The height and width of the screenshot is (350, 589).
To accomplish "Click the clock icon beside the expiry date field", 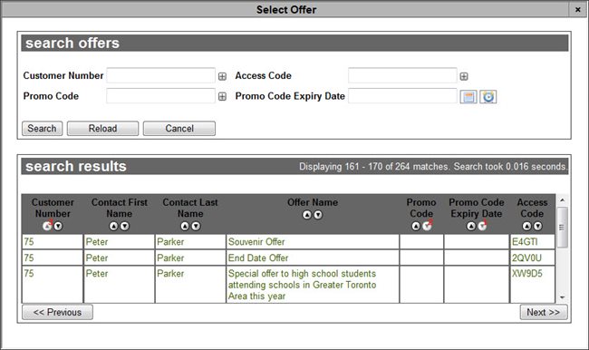I will coord(488,97).
